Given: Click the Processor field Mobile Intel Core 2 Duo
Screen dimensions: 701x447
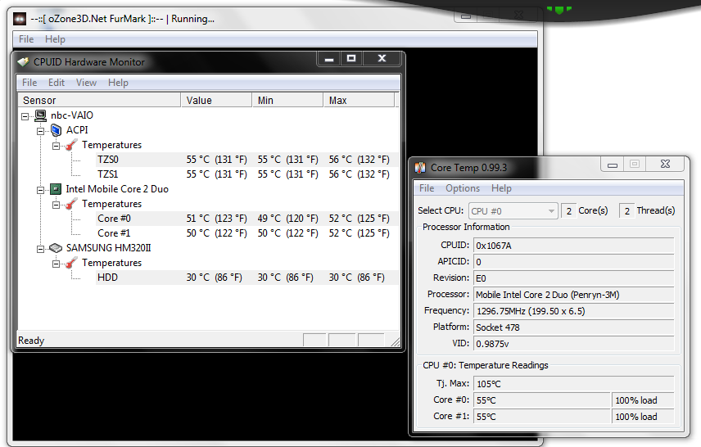Looking at the screenshot, I should click(573, 295).
